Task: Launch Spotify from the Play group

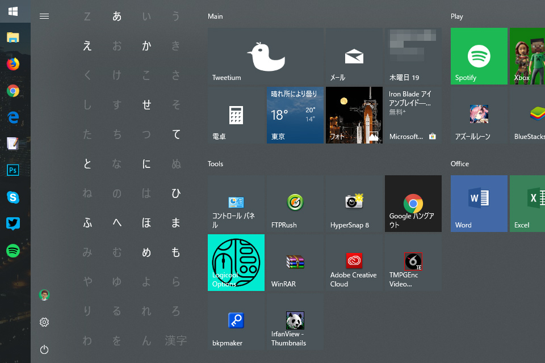Action: pos(479,56)
